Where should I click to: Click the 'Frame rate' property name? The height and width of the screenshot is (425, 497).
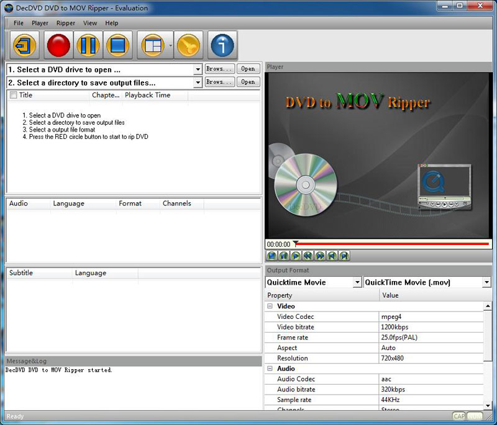[293, 338]
